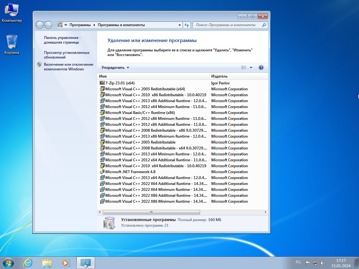Open the Упорядочить dropdown menu

[x=115, y=68]
